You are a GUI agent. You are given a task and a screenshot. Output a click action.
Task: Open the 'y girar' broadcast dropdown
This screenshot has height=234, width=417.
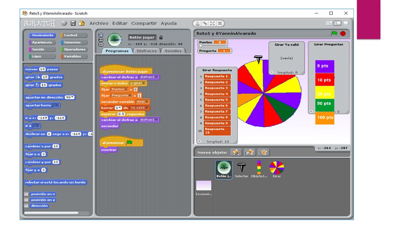138,83
